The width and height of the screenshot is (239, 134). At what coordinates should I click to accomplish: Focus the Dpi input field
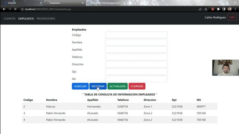point(136,71)
